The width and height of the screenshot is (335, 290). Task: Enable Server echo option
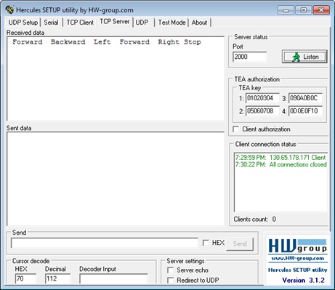171,270
